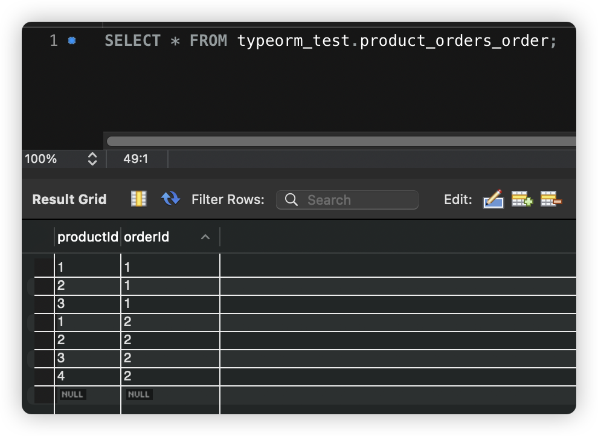Toggle the wrap cell content icon

point(139,199)
